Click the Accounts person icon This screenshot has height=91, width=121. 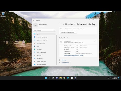(35, 49)
